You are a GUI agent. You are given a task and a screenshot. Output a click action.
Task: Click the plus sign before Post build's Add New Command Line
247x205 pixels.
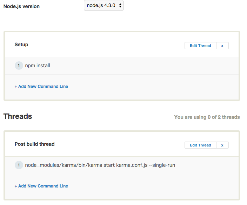click(x=16, y=186)
